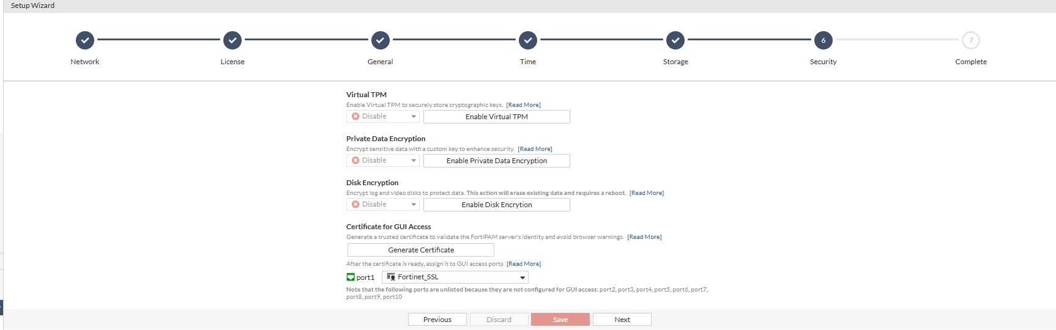Viewport: 1056px width, 330px height.
Task: Click the Next button
Action: pyautogui.click(x=622, y=320)
